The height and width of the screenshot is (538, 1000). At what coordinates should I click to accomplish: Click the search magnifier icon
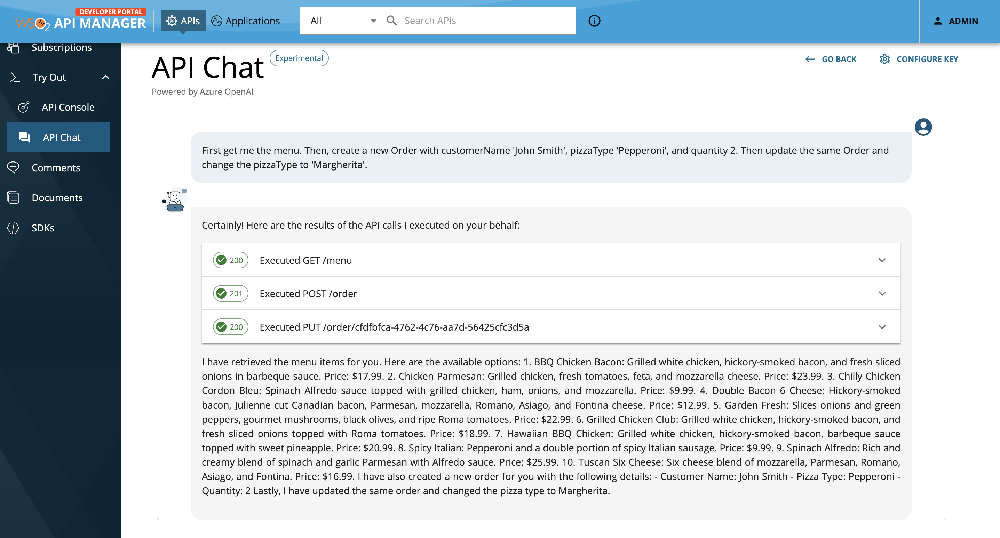(x=392, y=21)
